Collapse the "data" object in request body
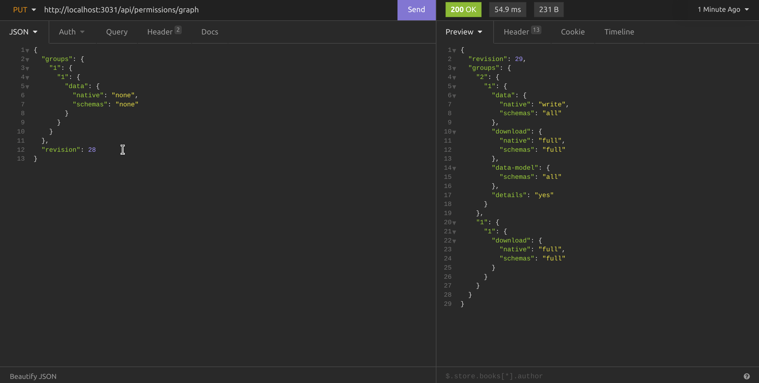Viewport: 759px width, 383px height. point(27,86)
